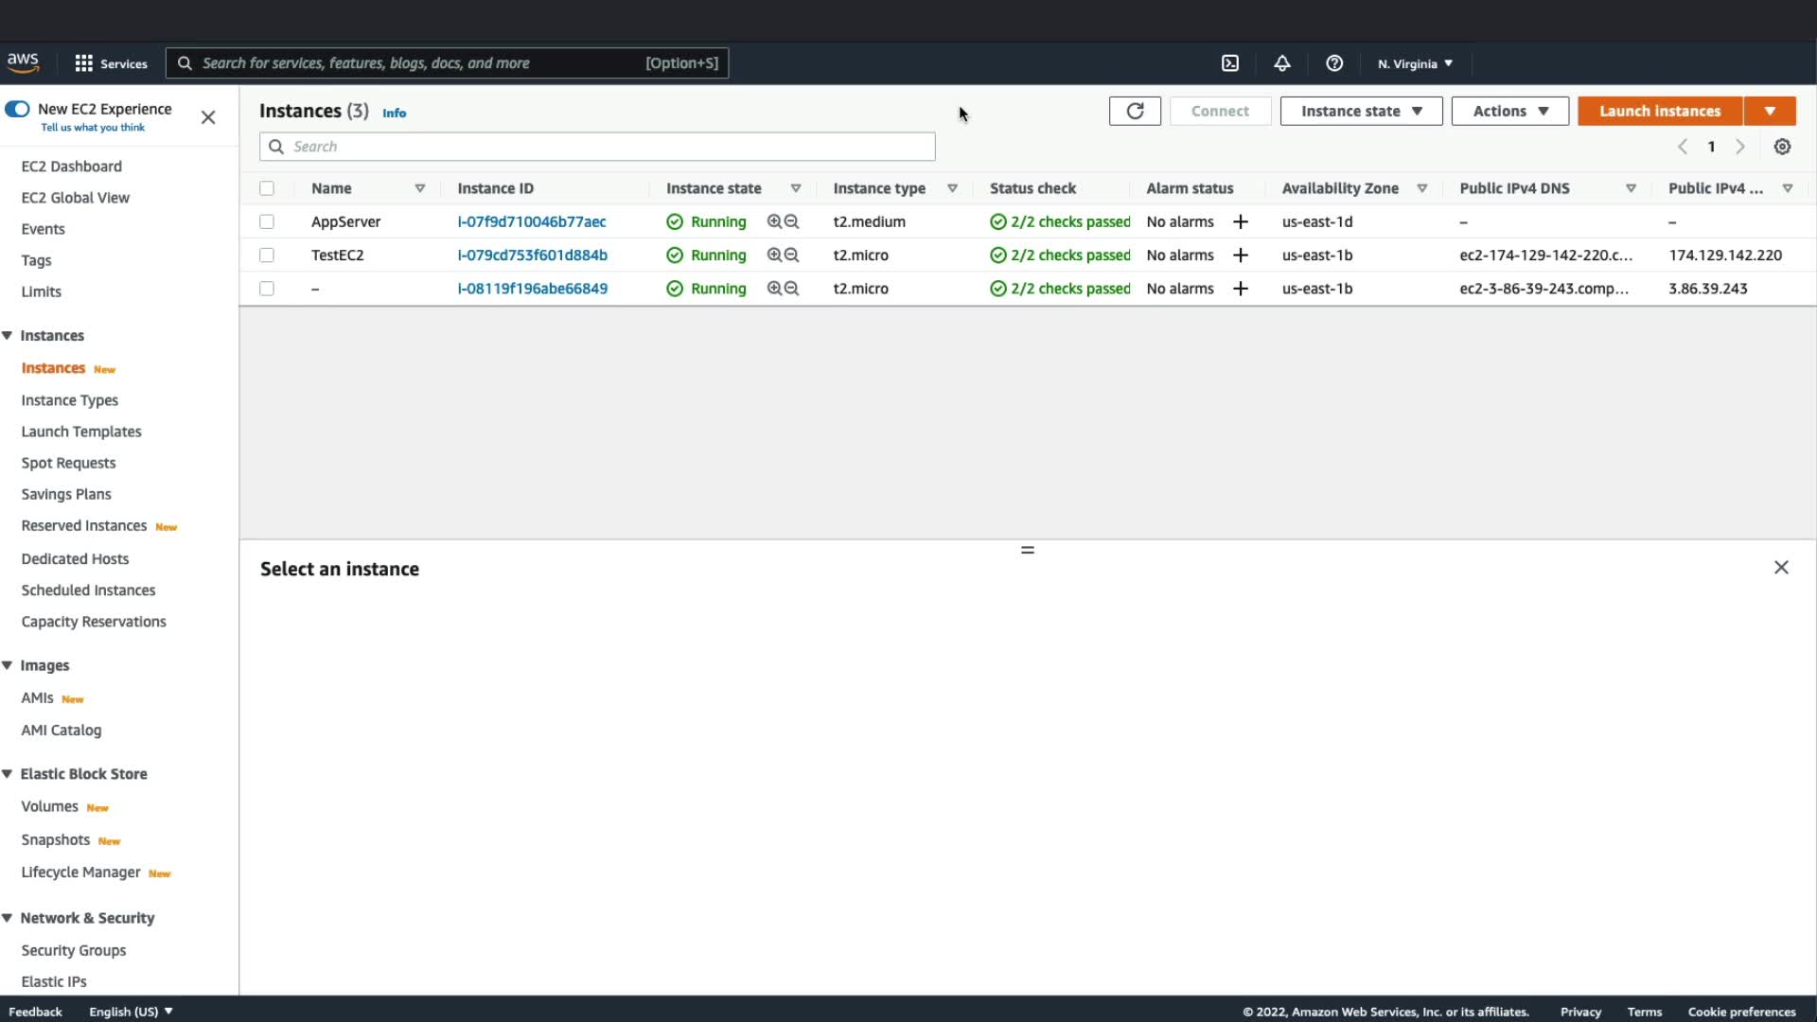Open Security Groups in sidebar

(74, 950)
